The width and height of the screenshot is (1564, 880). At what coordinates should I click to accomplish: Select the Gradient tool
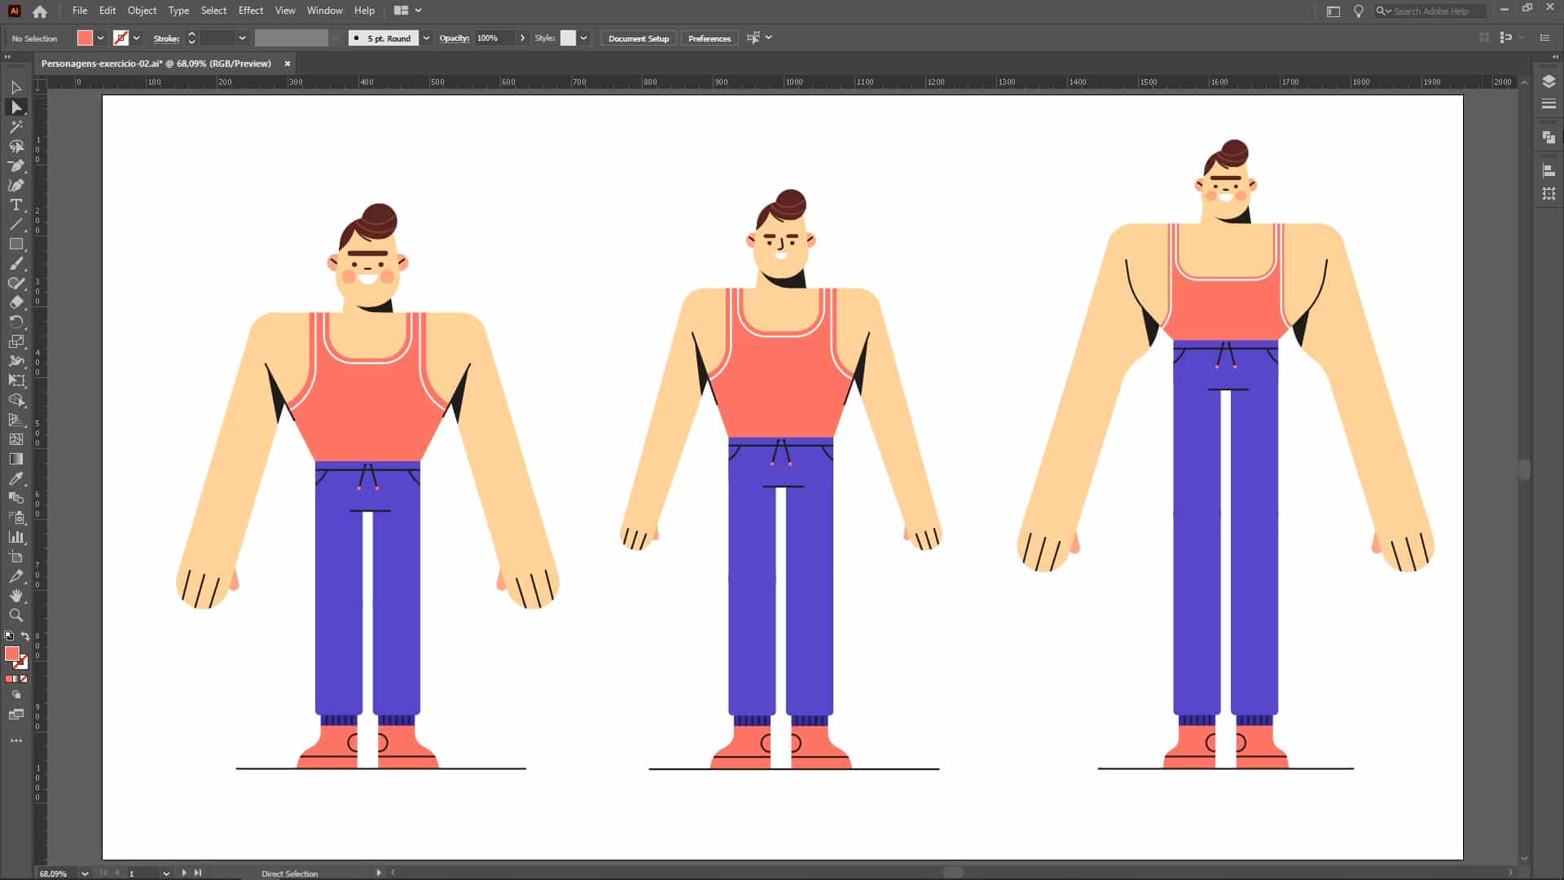tap(15, 459)
